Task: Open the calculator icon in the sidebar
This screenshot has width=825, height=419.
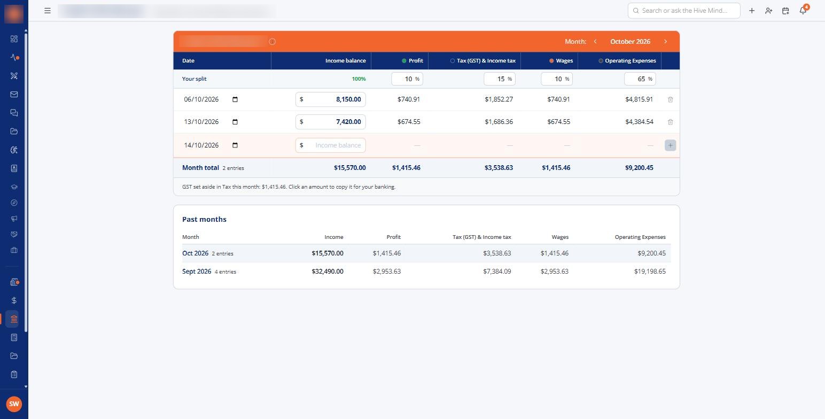Action: 14,337
